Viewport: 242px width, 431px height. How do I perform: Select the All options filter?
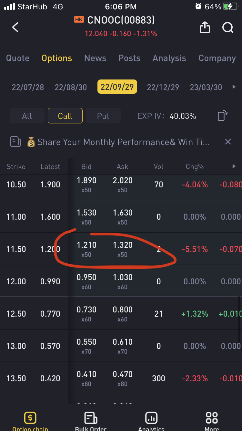(x=27, y=116)
